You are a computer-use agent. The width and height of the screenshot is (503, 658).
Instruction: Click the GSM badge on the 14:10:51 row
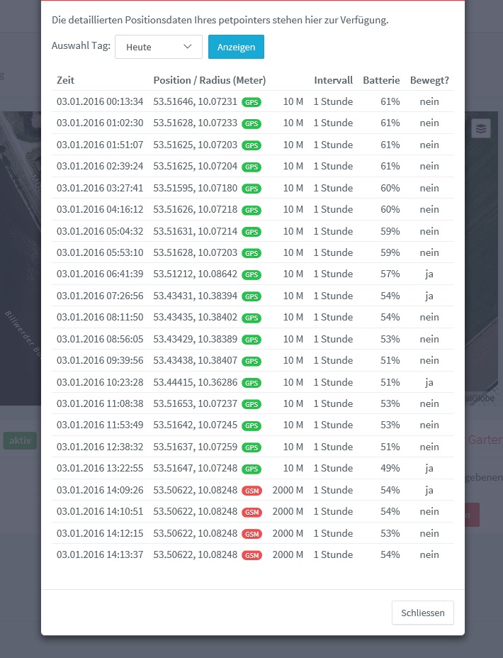[x=252, y=512]
